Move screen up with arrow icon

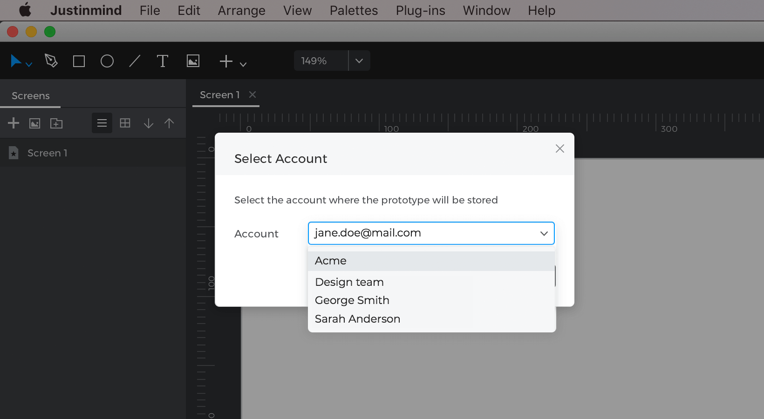click(169, 123)
